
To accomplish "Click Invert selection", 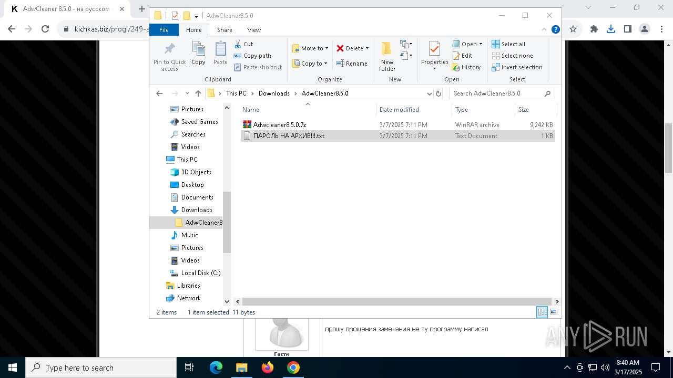I will (x=517, y=67).
